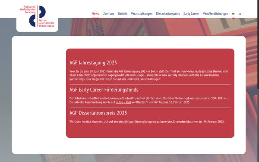
Task: Click the AGF Dissertationspreis 2025 heading
Action: 98,113
